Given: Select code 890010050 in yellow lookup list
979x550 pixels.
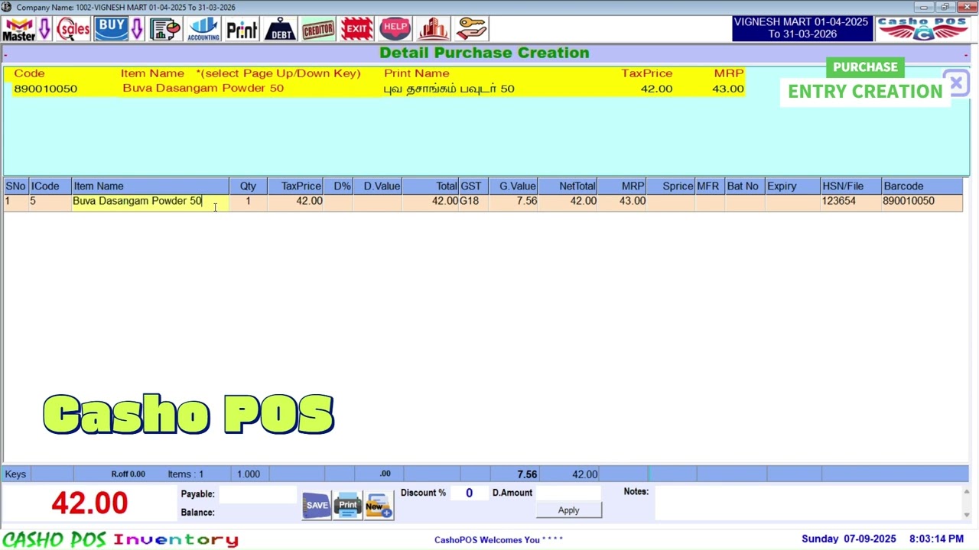Looking at the screenshot, I should (45, 89).
